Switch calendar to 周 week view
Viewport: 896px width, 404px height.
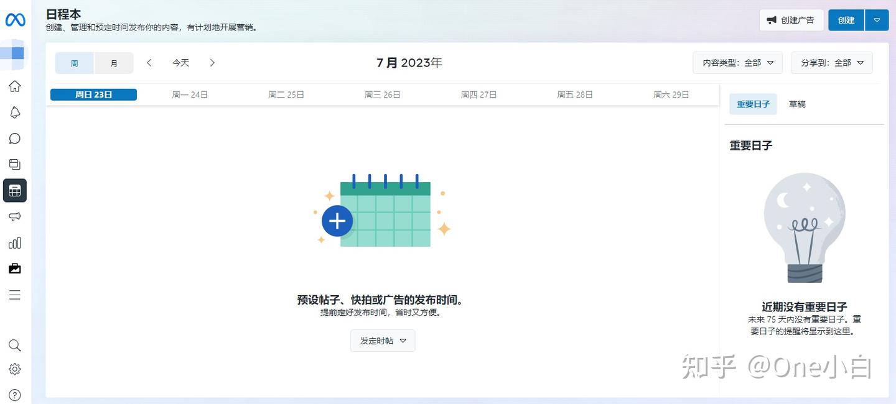coord(75,63)
